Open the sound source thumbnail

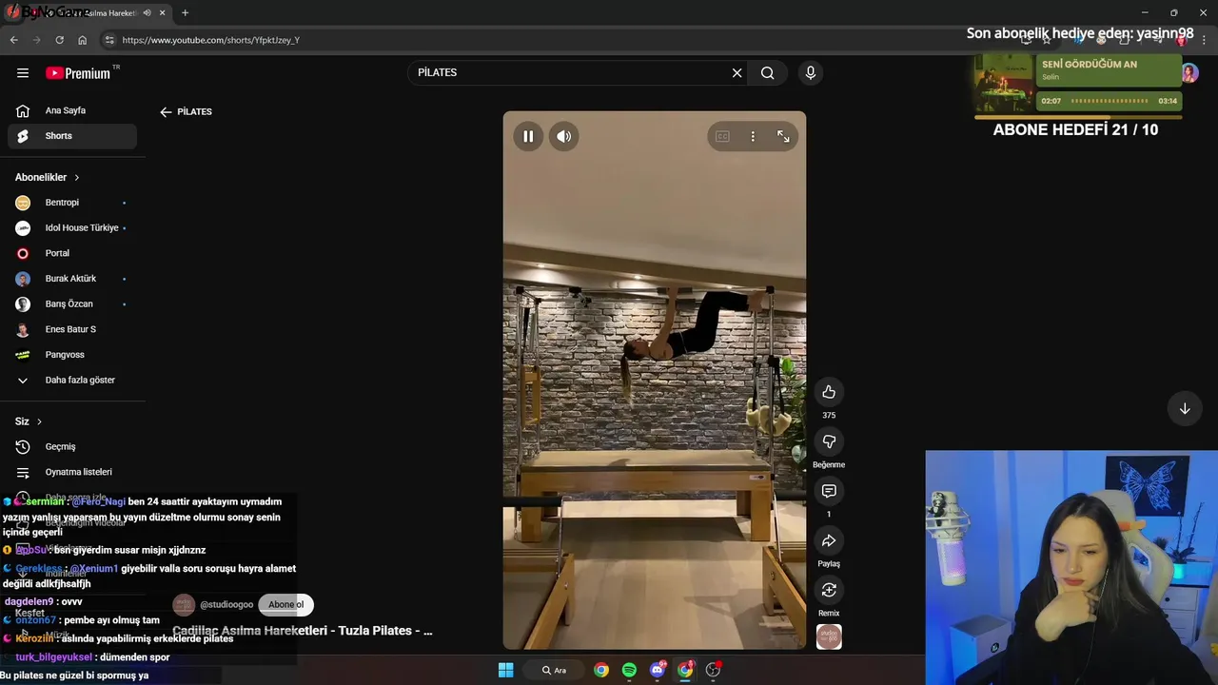[x=829, y=636]
